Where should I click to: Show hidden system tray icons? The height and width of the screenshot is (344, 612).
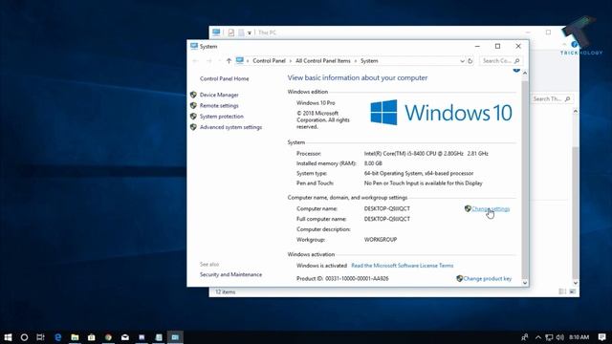[538, 337]
